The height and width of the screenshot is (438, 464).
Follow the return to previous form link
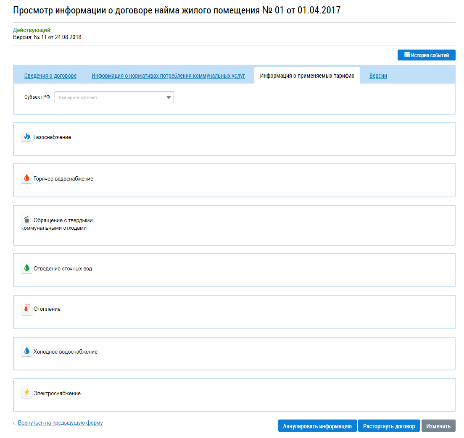point(60,423)
